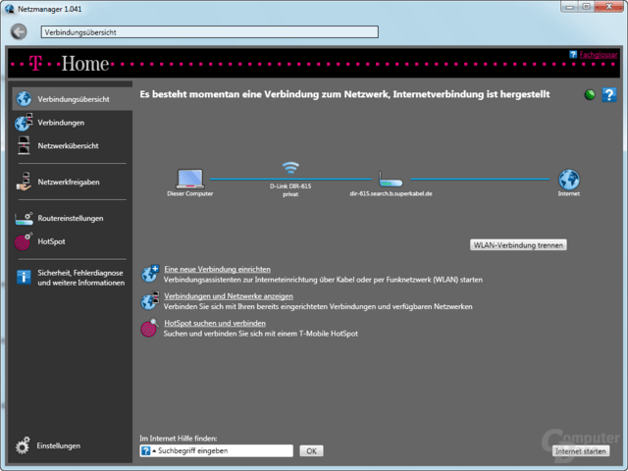Confirm the help search with OK
Screen dimensions: 628x471
312,451
